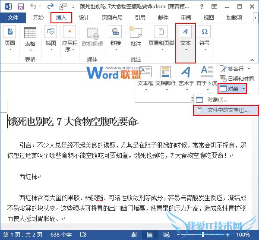Expand the 签名行 dropdown arrow
This screenshot has width=259, height=240.
[x=249, y=69]
